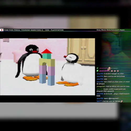The height and width of the screenshot is (131, 131).
Task: Click the green badge beside top JeremiePerin message
Action: pyautogui.click(x=97, y=68)
